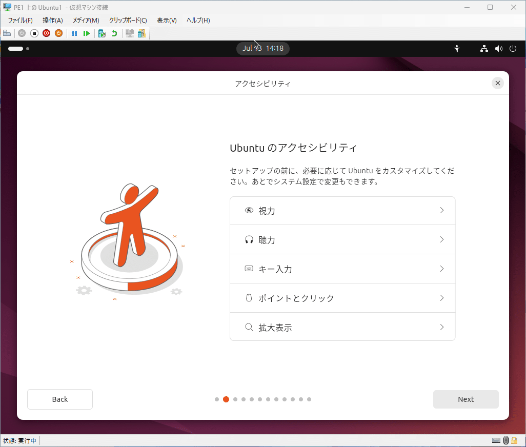
Task: Open the Jul 14:18 clock in Ubuntu top bar
Action: point(263,48)
